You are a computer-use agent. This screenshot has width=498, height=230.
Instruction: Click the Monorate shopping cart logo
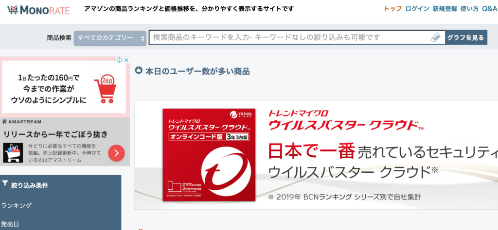click(12, 10)
